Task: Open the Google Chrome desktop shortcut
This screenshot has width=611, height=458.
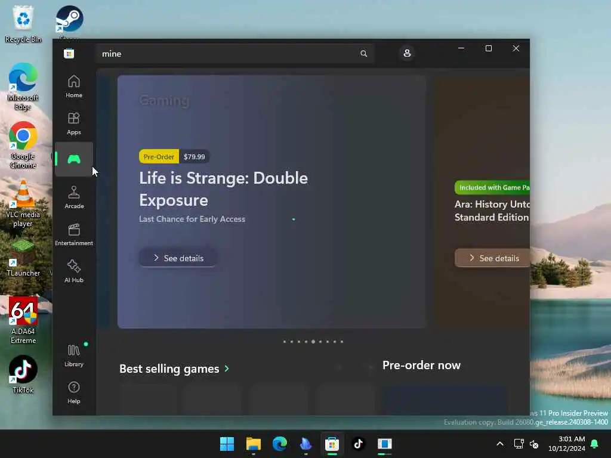Action: pos(23,146)
